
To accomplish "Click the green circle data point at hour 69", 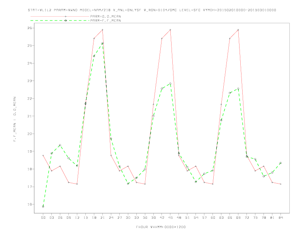I will (238, 89).
